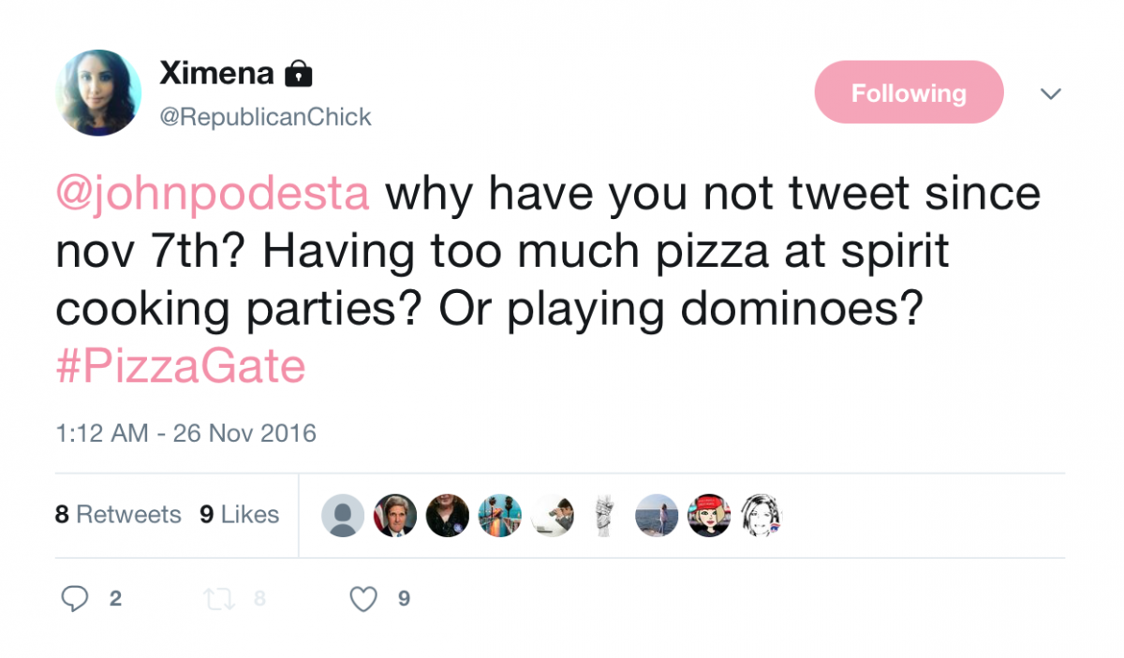Open the #PizzaGate hashtag
This screenshot has width=1124, height=658.
point(181,367)
